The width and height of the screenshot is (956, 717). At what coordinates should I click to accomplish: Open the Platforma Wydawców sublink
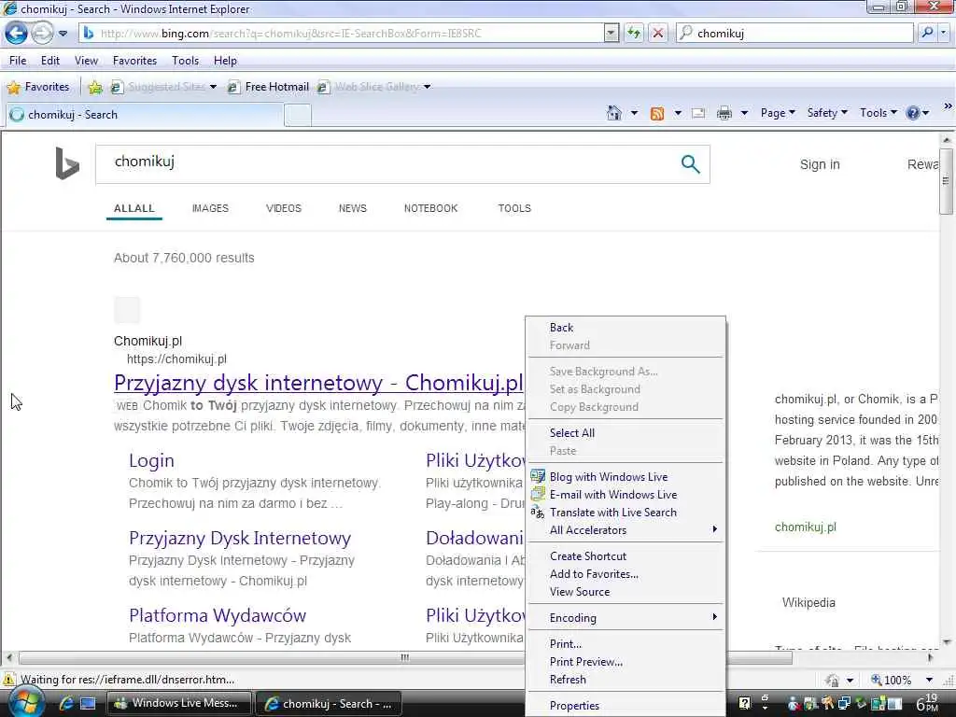(217, 615)
